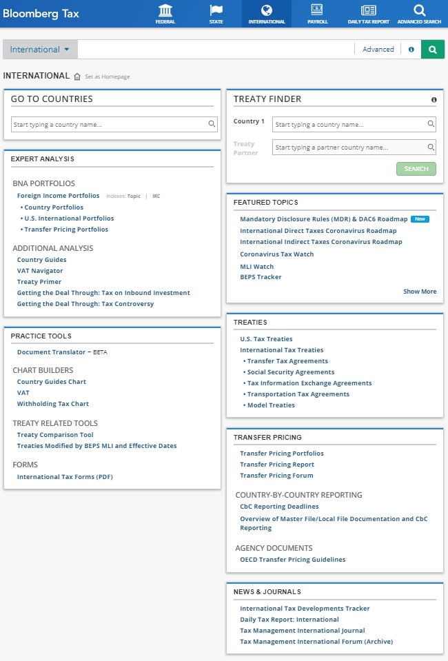The height and width of the screenshot is (661, 448).
Task: Click the Treaty Finder info icon
Action: pos(434,100)
